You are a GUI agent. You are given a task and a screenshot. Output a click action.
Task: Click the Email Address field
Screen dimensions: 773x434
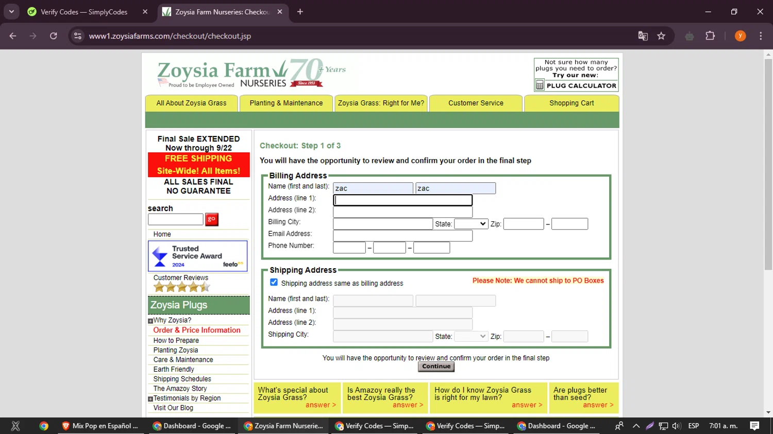(x=403, y=236)
